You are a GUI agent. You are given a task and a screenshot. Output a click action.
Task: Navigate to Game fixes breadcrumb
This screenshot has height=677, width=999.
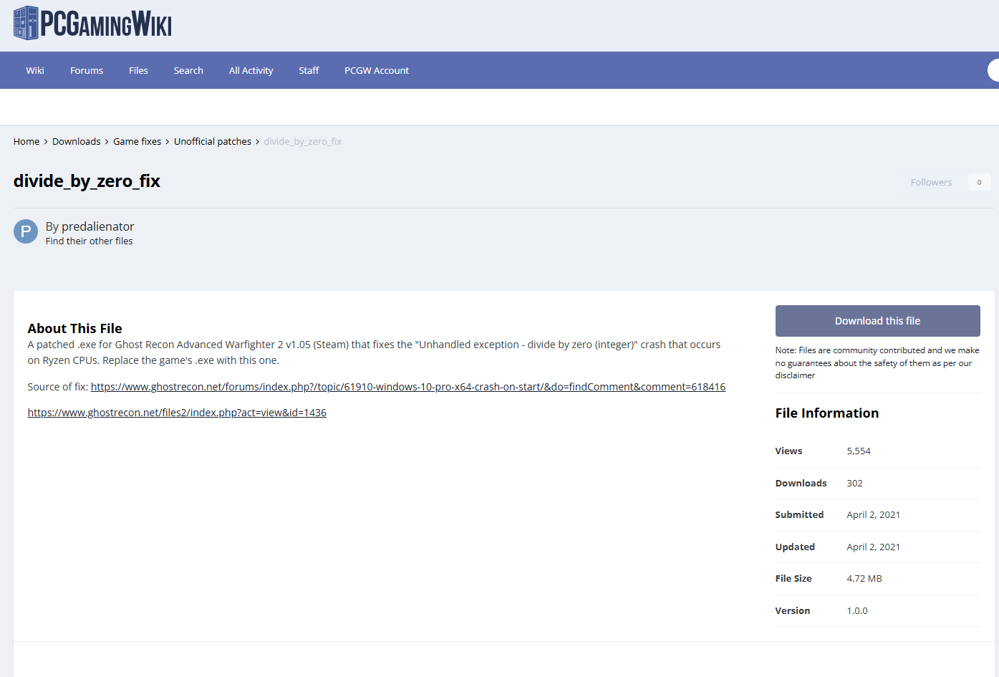click(137, 141)
